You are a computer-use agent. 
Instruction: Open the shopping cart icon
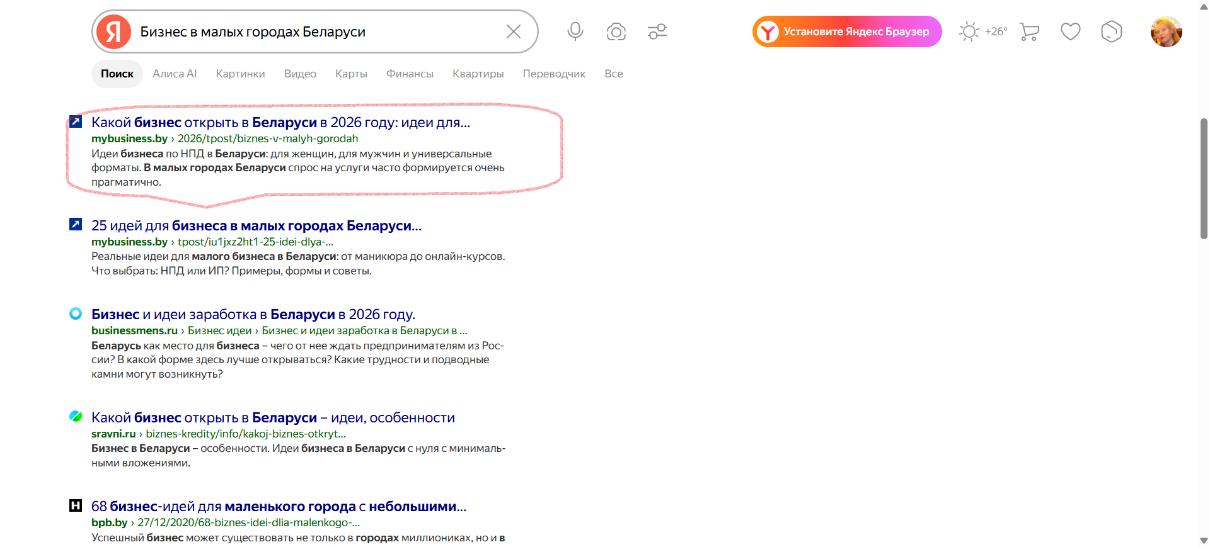pyautogui.click(x=1029, y=31)
